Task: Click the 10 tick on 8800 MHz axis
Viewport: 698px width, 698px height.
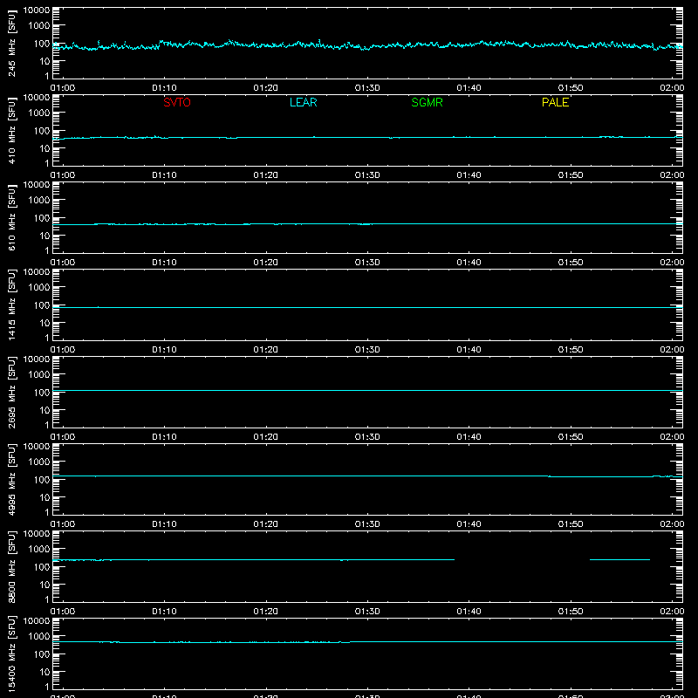Action: [44, 585]
